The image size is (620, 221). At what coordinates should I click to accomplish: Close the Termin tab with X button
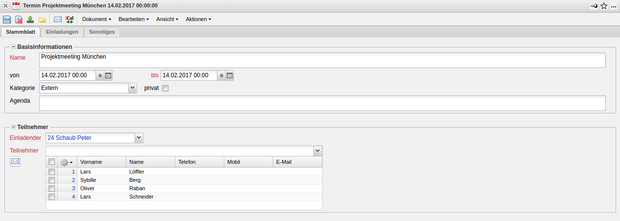click(6, 6)
